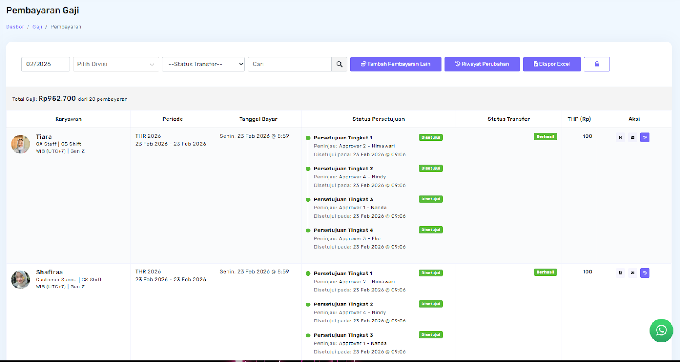
Task: Click the Tambah Pembayaran Lain button
Action: coord(395,64)
